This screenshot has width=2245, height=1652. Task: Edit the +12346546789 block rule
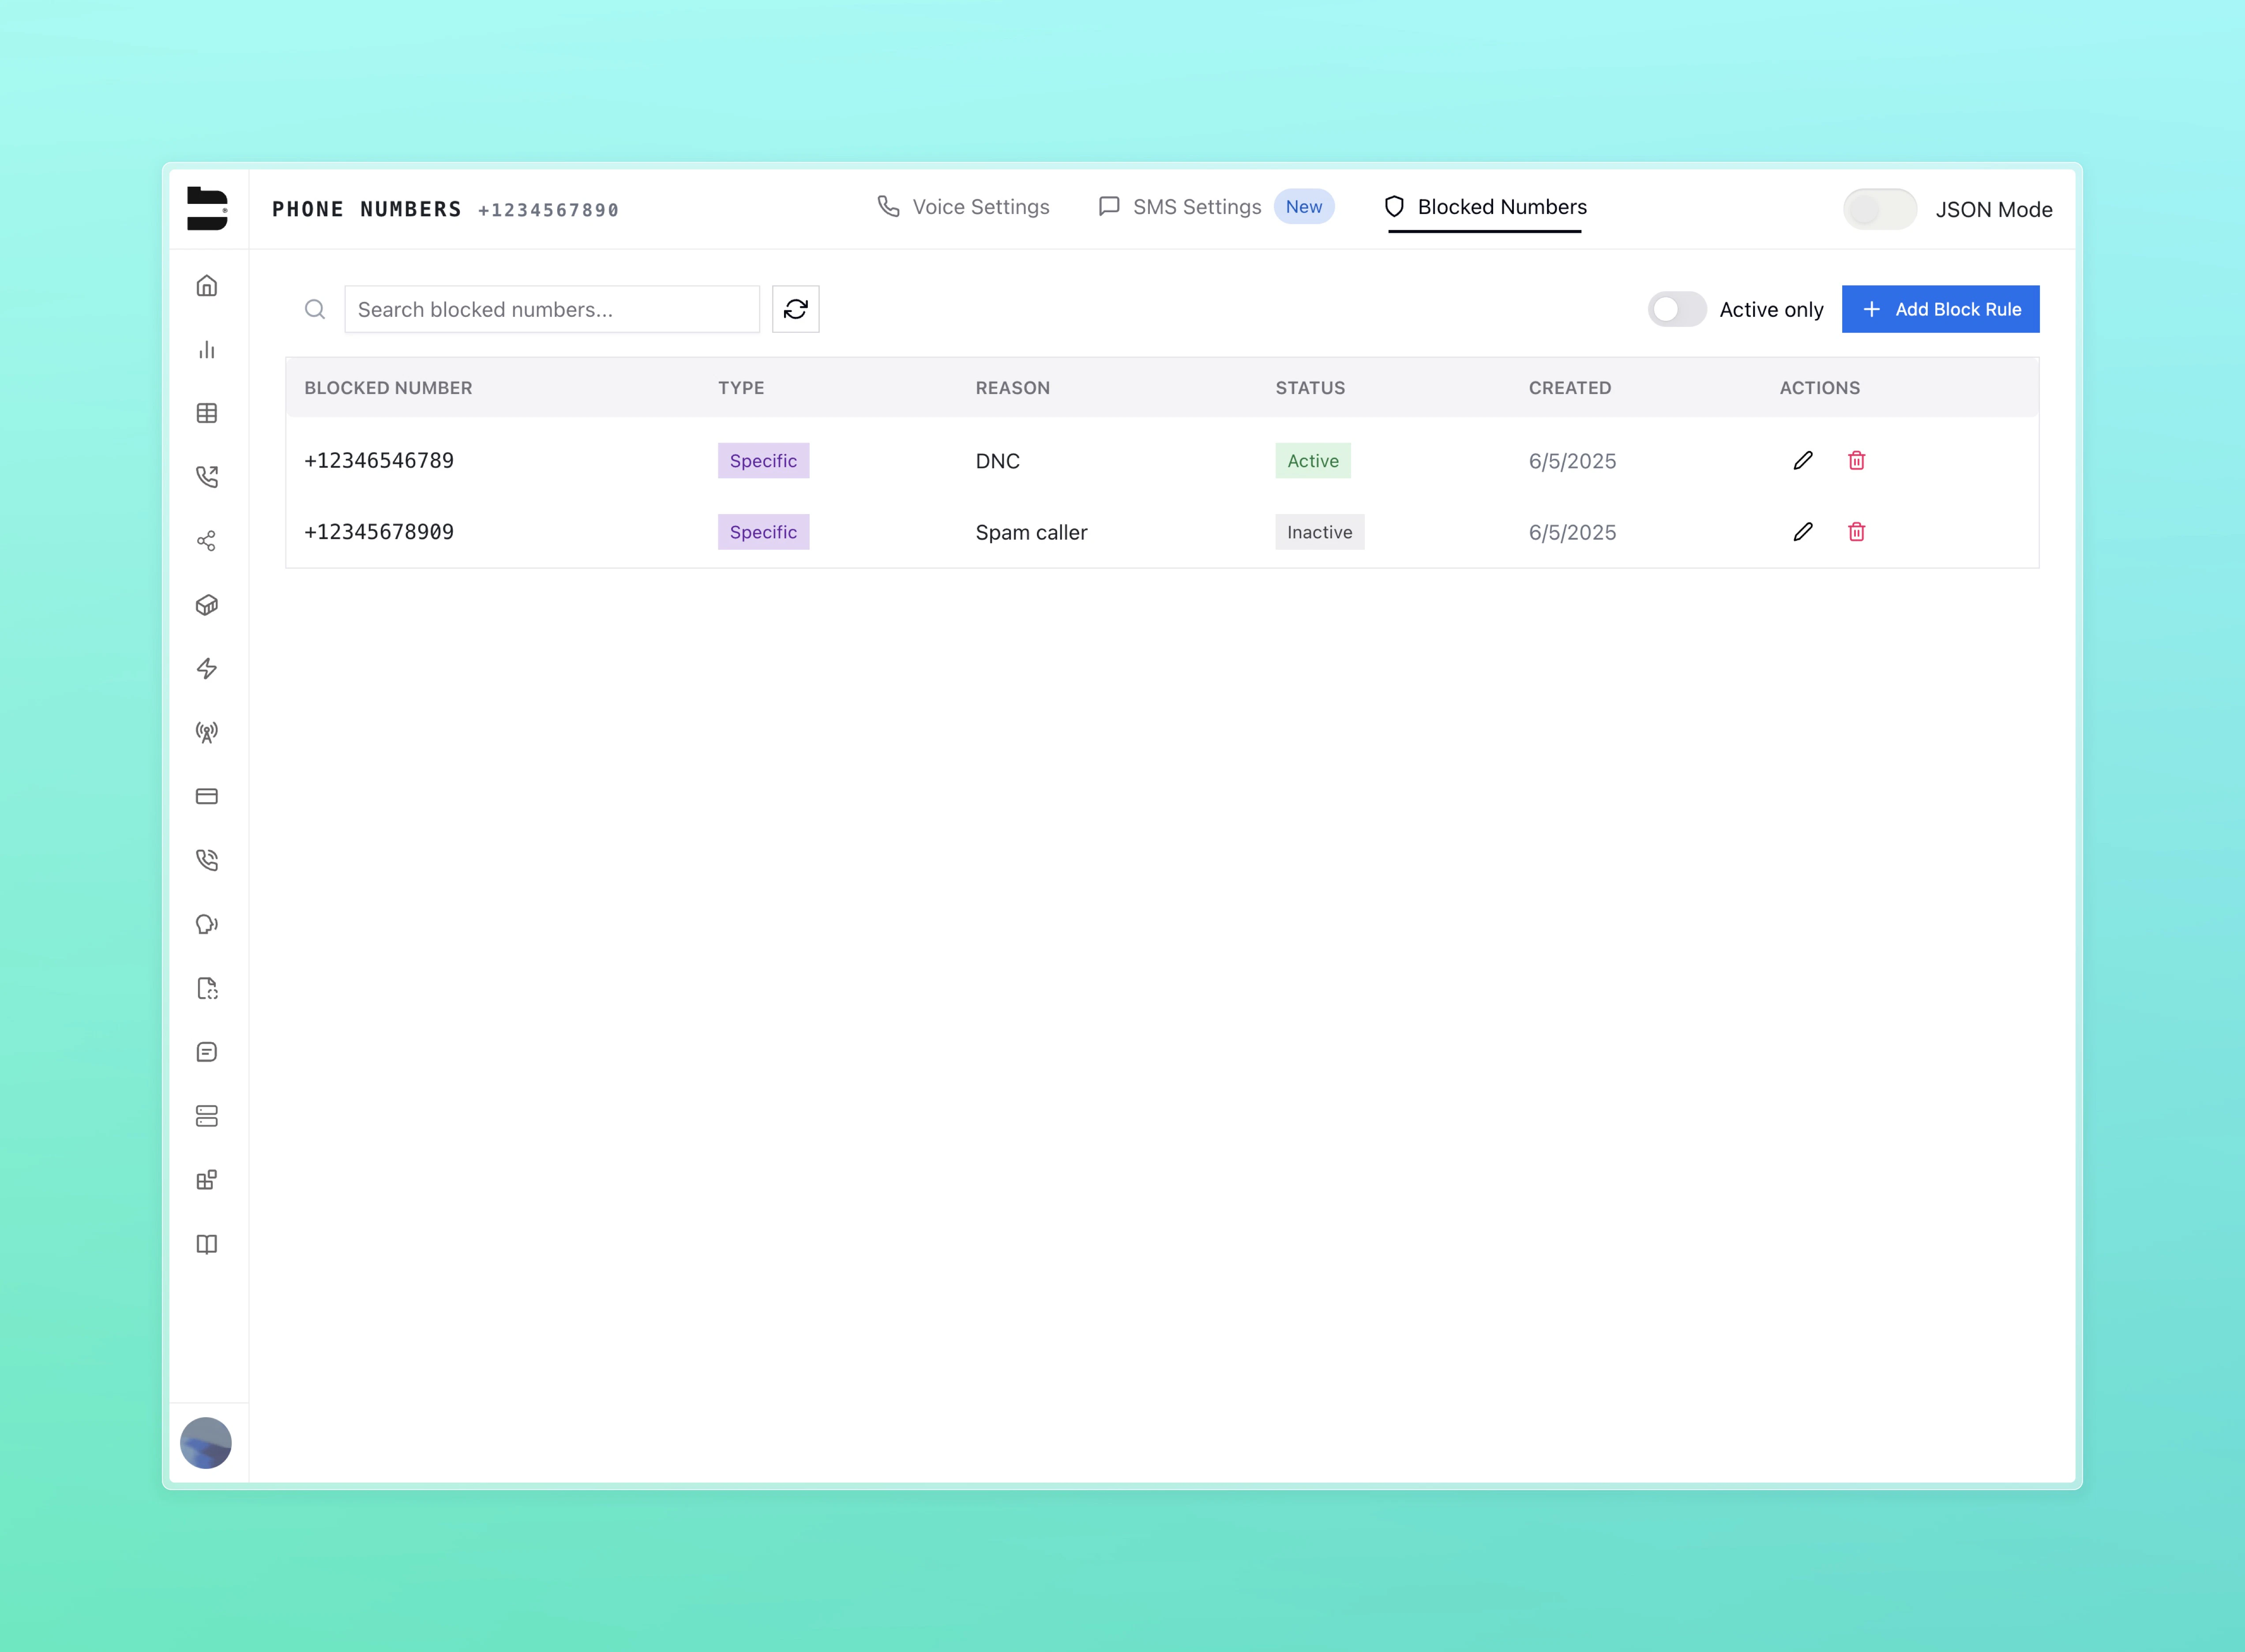pos(1803,460)
